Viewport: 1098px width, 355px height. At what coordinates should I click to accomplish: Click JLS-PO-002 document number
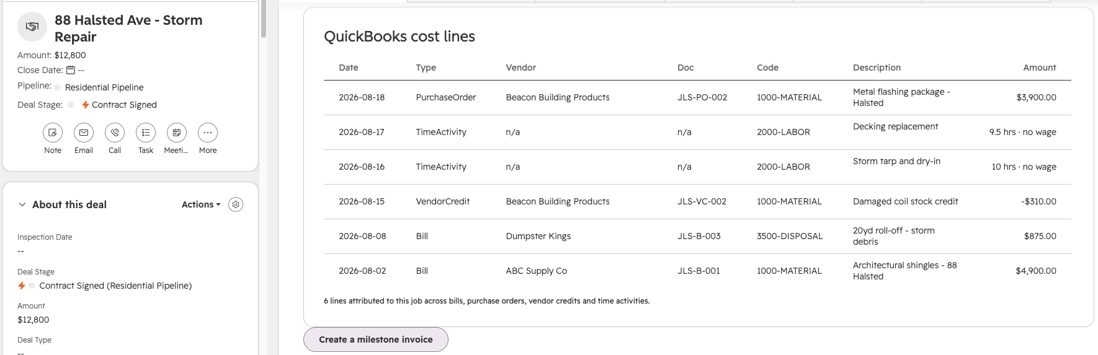click(x=702, y=97)
